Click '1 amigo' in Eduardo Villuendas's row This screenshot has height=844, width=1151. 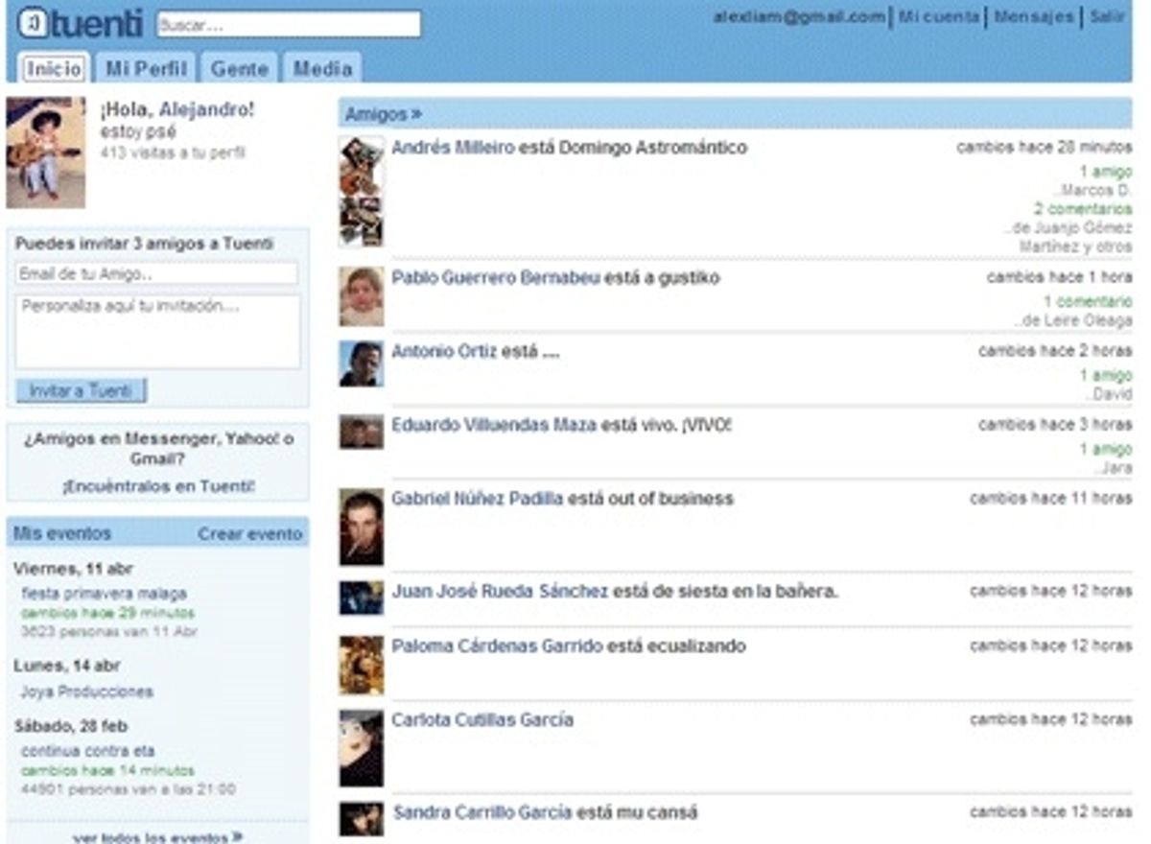1106,450
